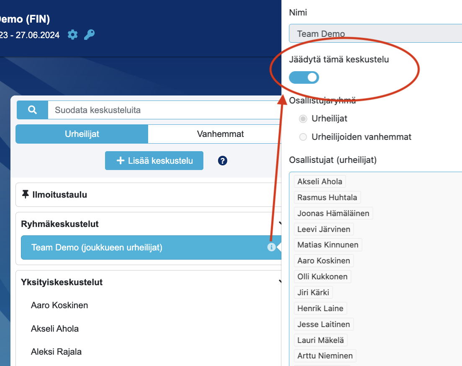Switch to the Vanhemmat tab
Viewport: 462px width, 366px height.
coord(215,134)
